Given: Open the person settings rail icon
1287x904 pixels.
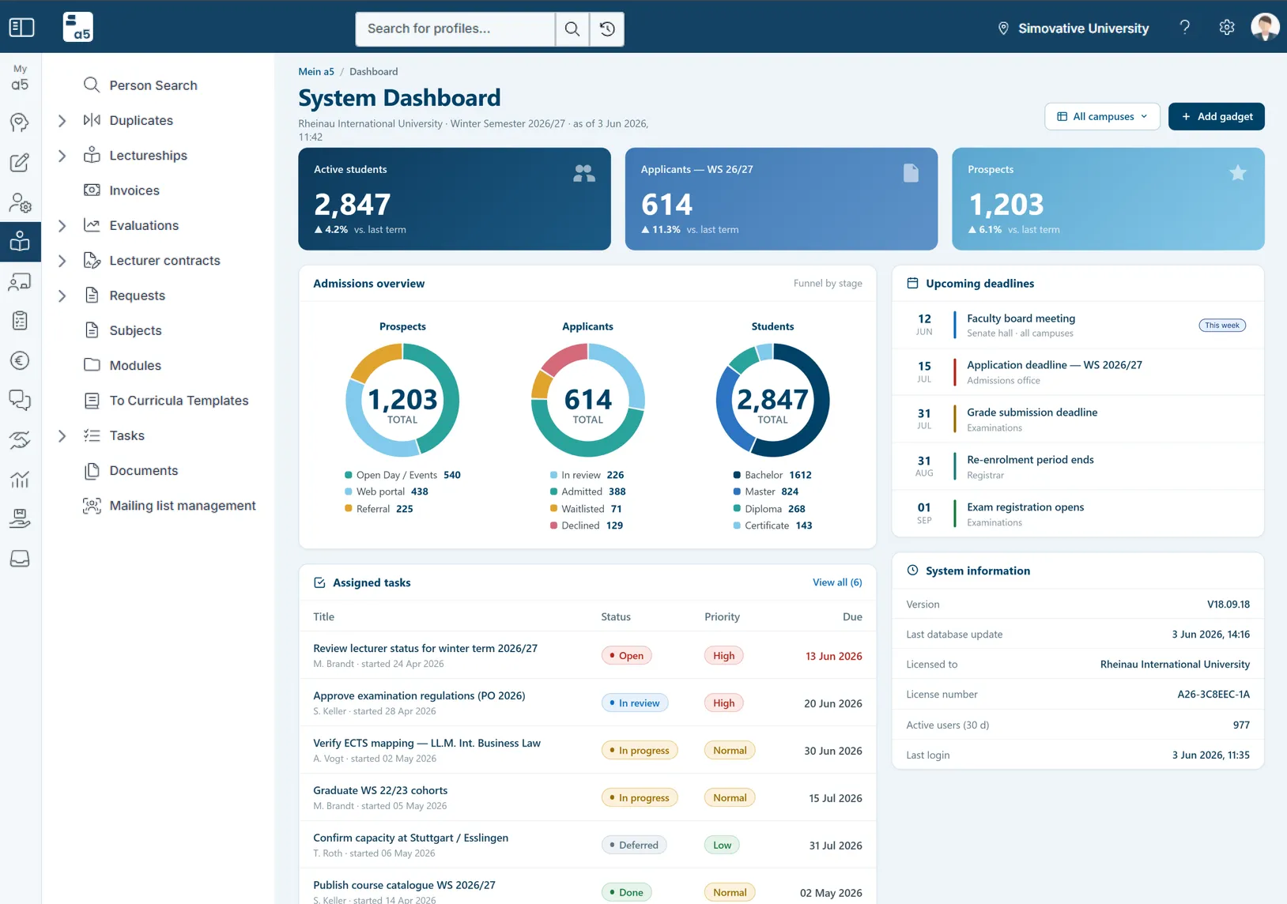Looking at the screenshot, I should [21, 202].
